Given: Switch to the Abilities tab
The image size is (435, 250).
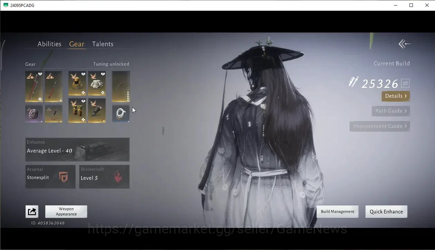Looking at the screenshot, I should click(x=49, y=44).
